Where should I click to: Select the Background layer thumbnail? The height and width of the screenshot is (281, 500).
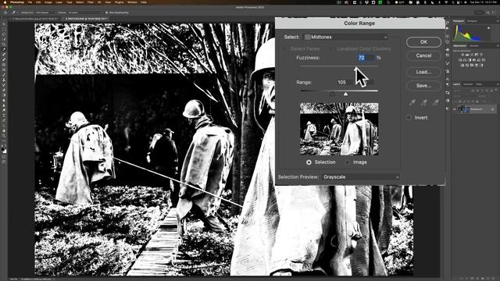[x=463, y=109]
